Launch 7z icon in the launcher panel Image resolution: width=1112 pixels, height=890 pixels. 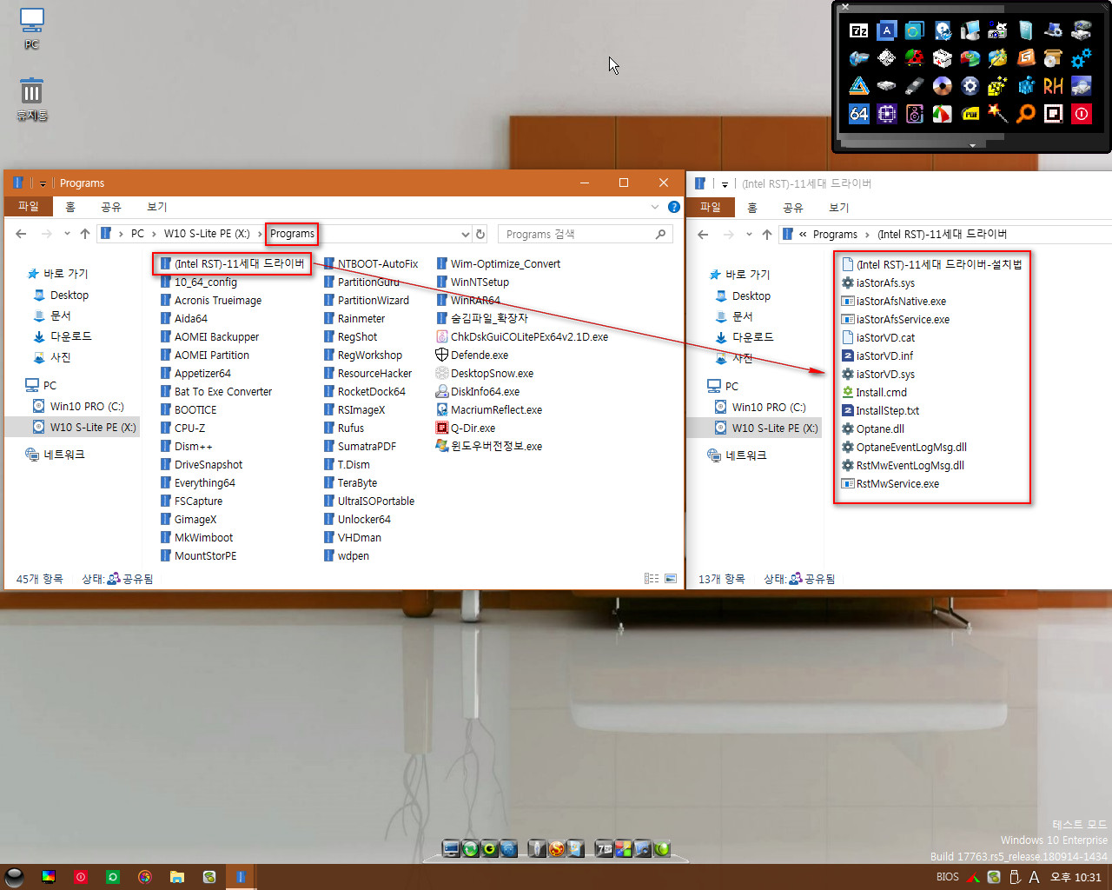pyautogui.click(x=858, y=30)
